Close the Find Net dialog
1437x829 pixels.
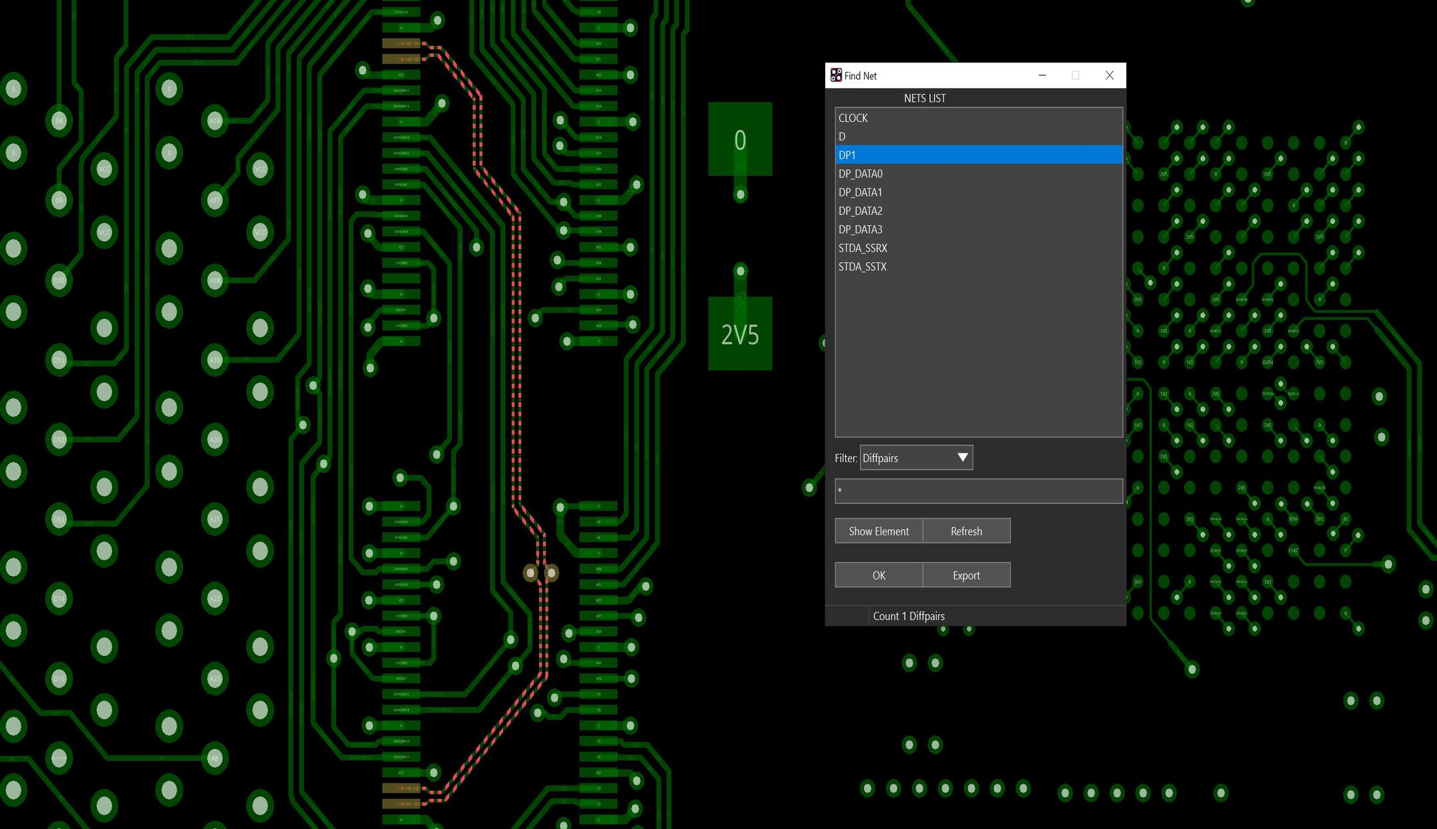tap(1109, 75)
